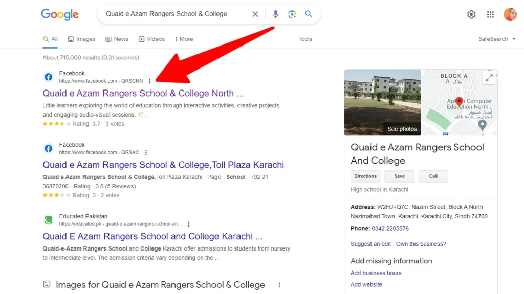Viewport: 524px width, 294px height.
Task: Switch to the Videos tab
Action: pyautogui.click(x=151, y=39)
